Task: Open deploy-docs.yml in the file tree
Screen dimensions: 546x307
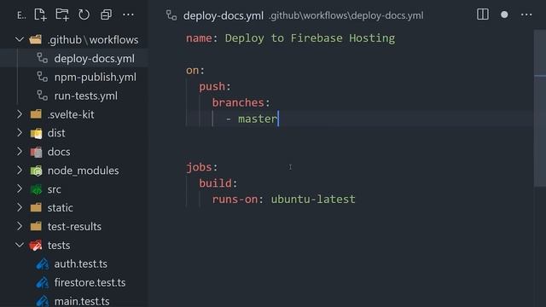Action: (x=95, y=59)
